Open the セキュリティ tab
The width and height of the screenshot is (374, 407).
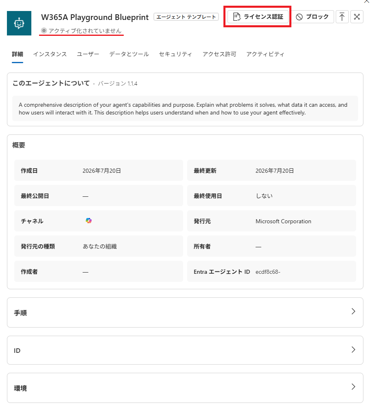click(175, 54)
